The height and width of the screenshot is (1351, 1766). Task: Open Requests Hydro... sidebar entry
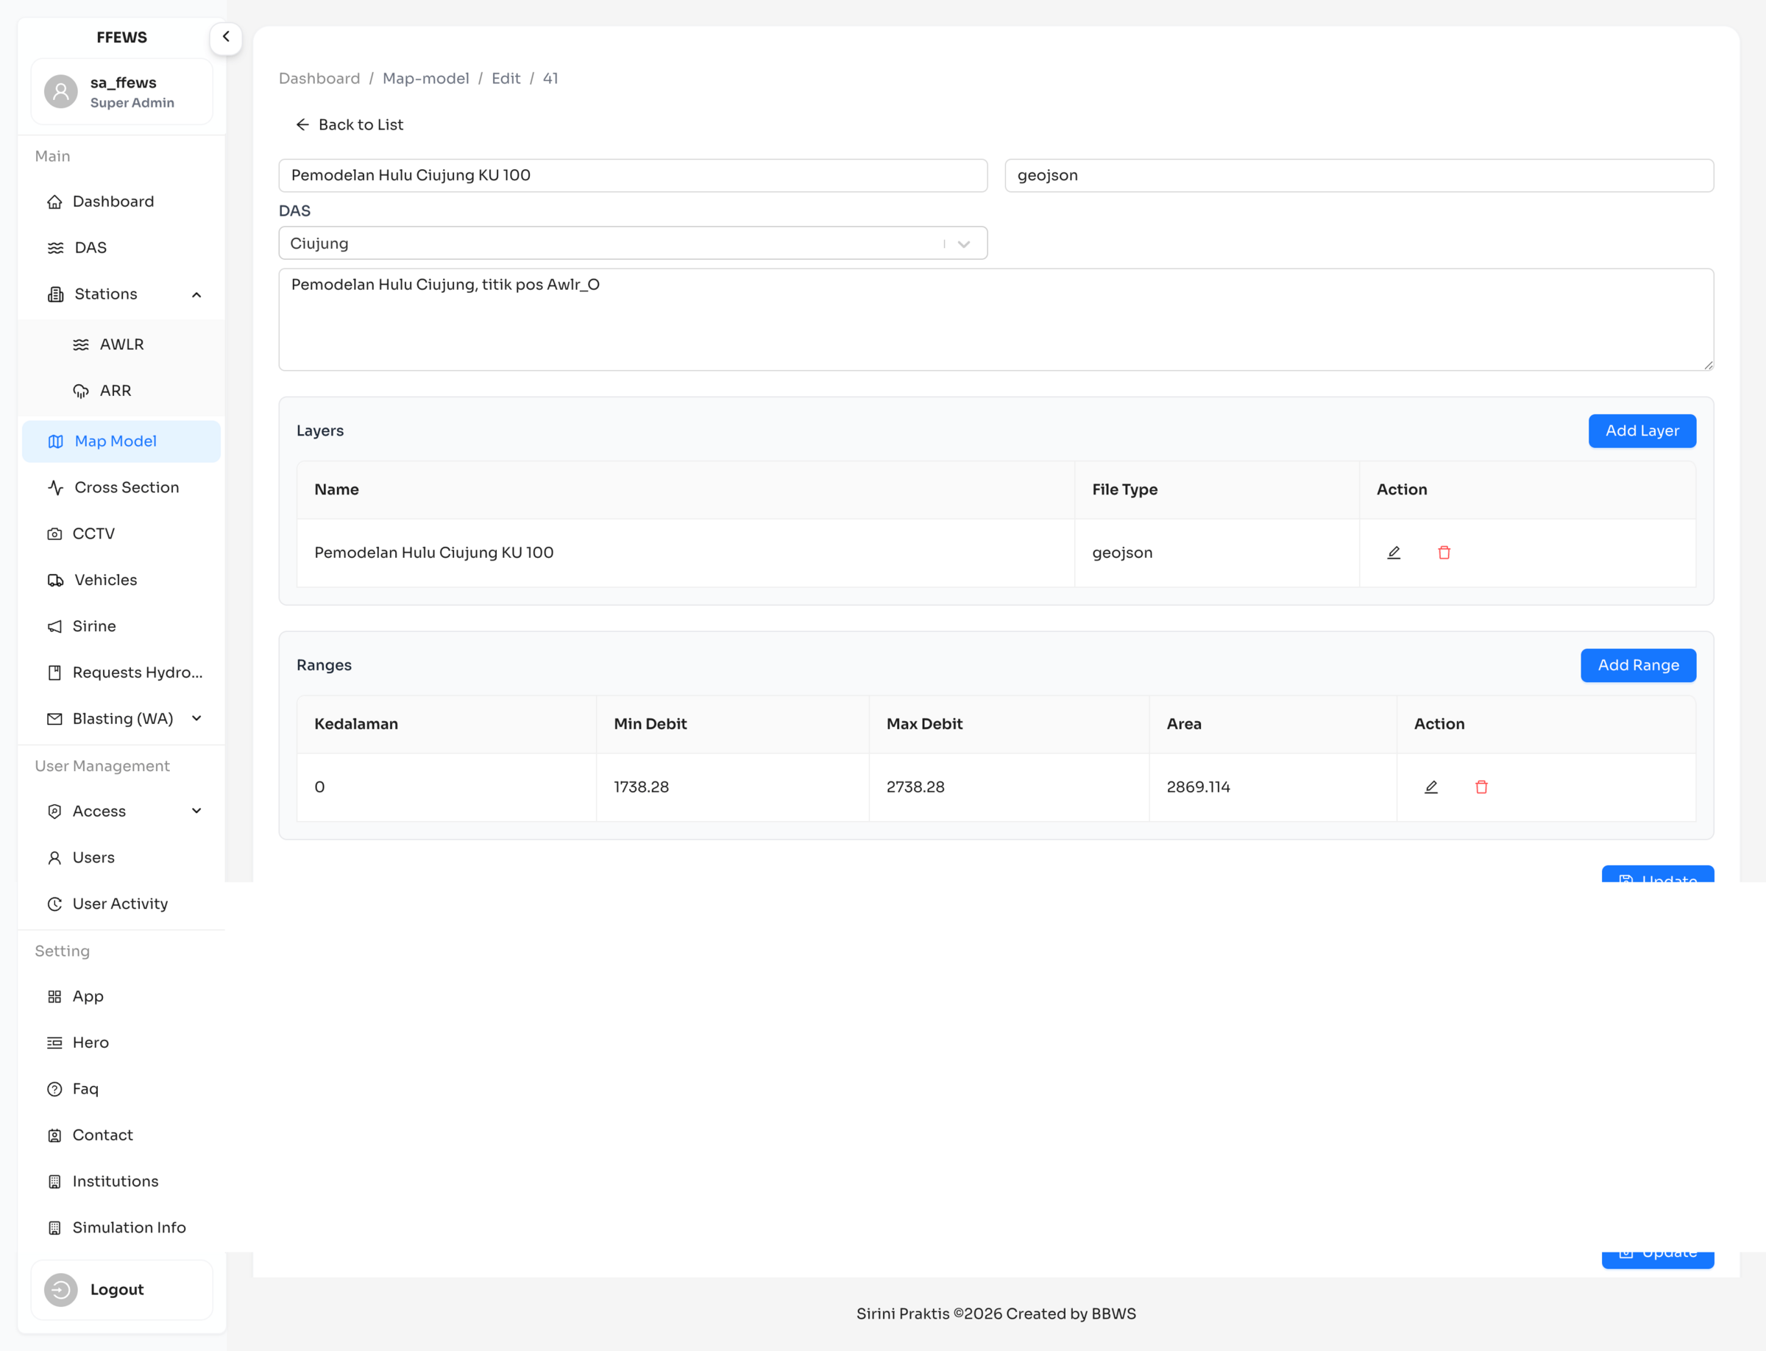(121, 673)
